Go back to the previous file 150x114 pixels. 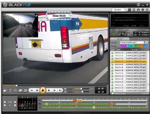31,90
